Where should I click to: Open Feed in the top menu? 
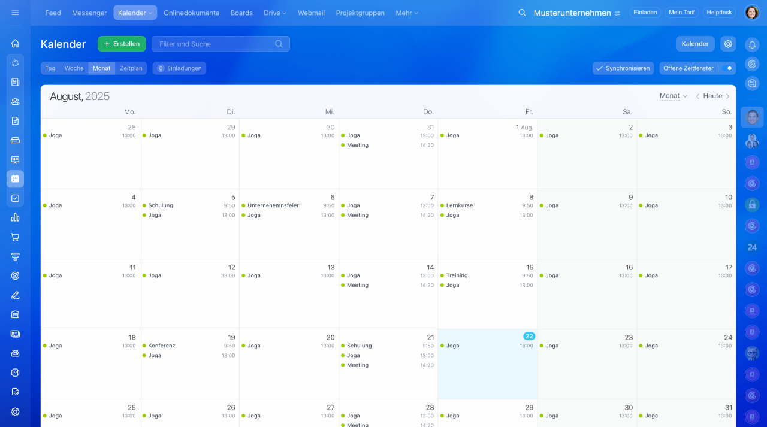tap(53, 13)
